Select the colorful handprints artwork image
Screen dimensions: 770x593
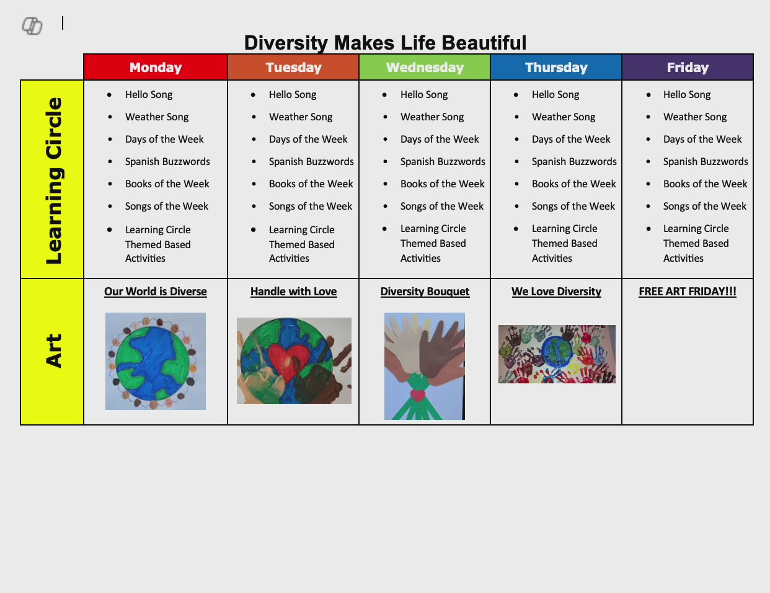(557, 354)
